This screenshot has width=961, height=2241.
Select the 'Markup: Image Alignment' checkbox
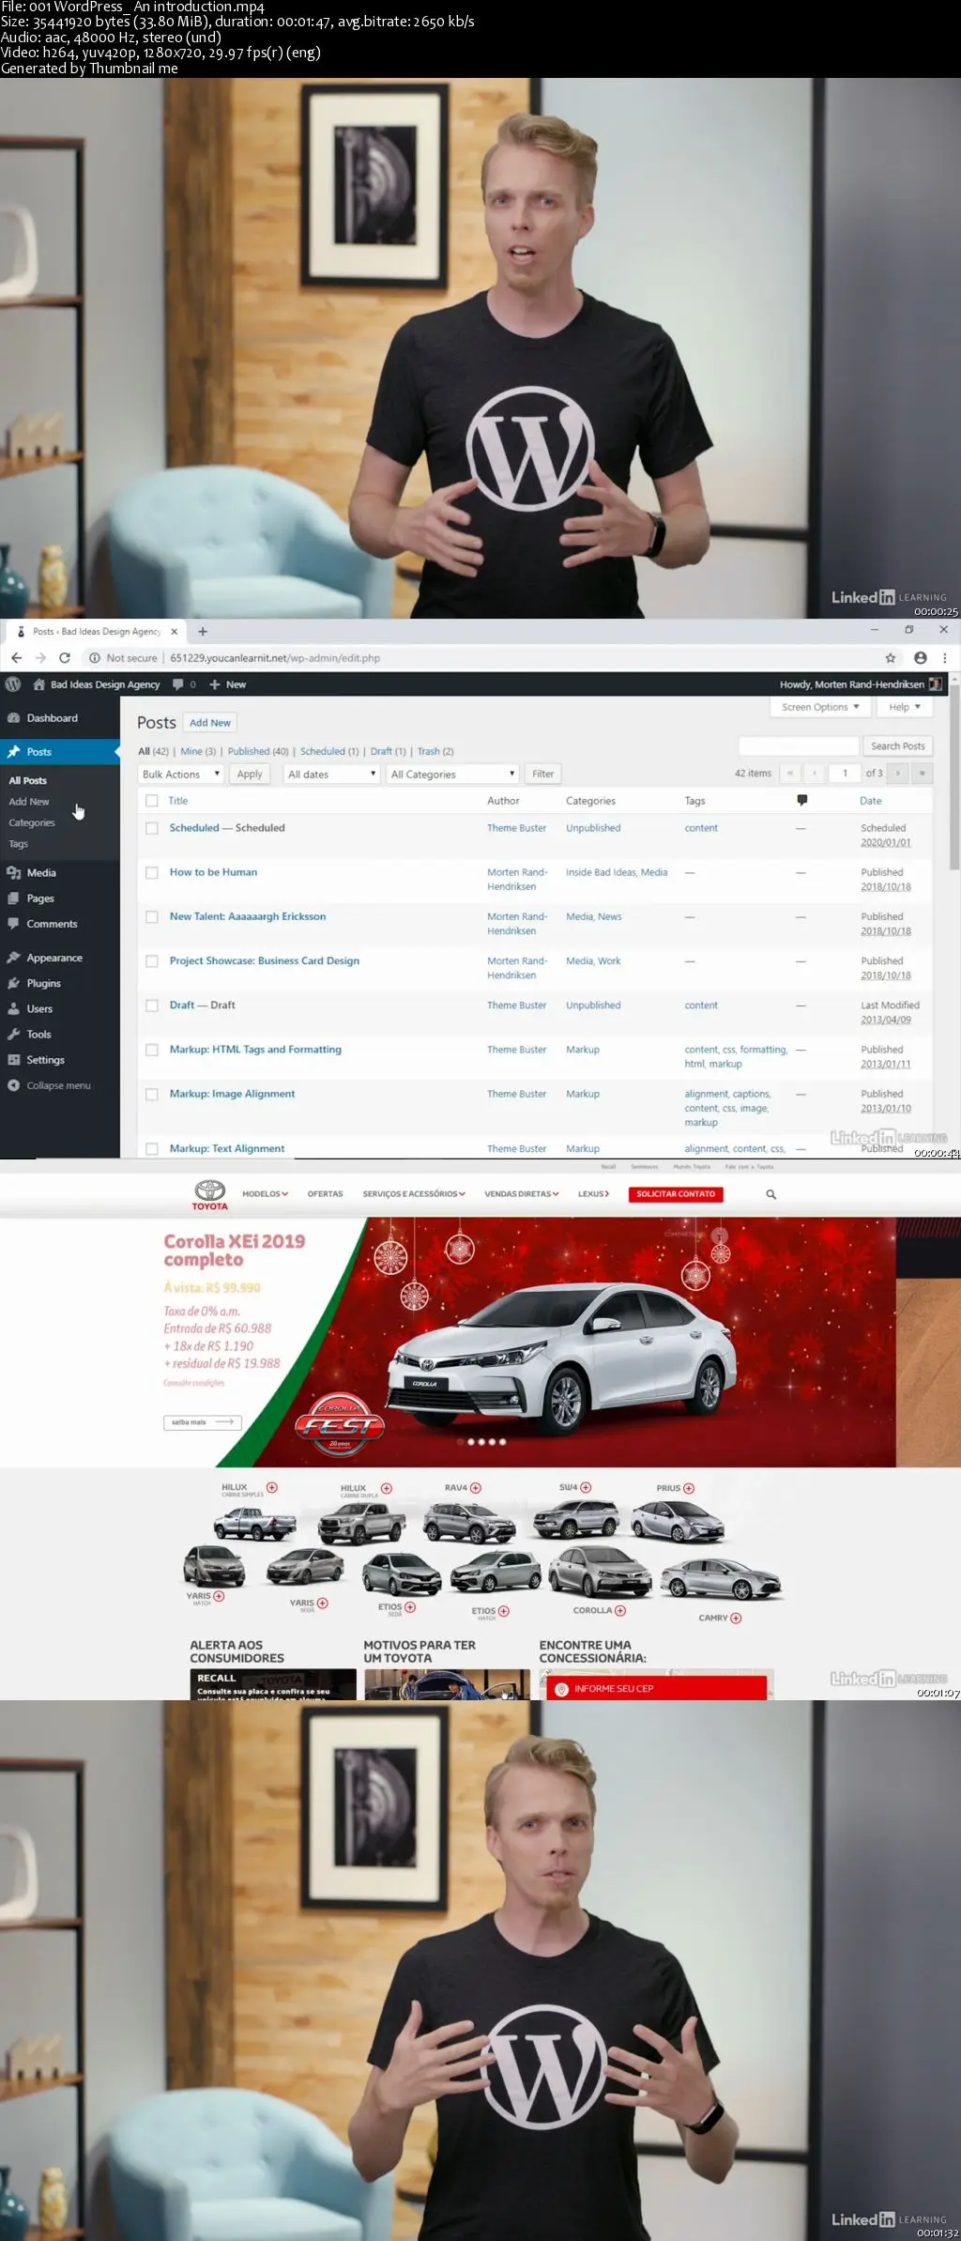pyautogui.click(x=152, y=1094)
